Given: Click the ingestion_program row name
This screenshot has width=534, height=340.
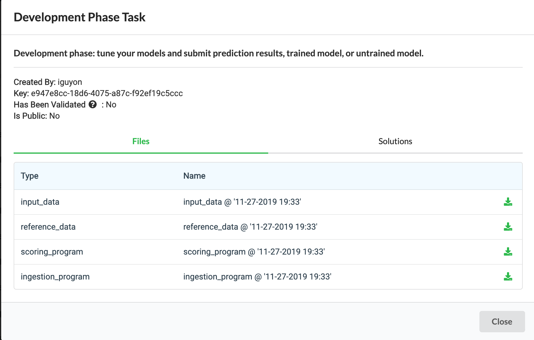Looking at the screenshot, I should click(x=257, y=277).
